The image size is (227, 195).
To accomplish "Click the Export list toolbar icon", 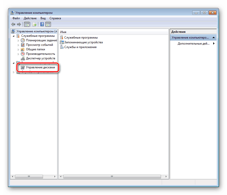I will pos(34,24).
